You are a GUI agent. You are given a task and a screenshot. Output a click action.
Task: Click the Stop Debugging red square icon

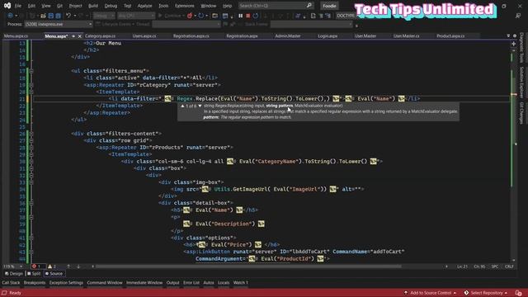247,16
